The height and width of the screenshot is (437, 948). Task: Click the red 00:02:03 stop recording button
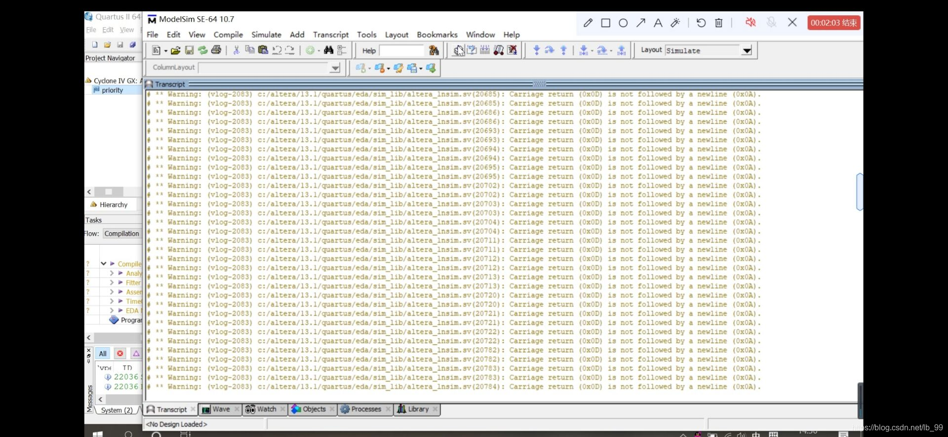point(834,23)
